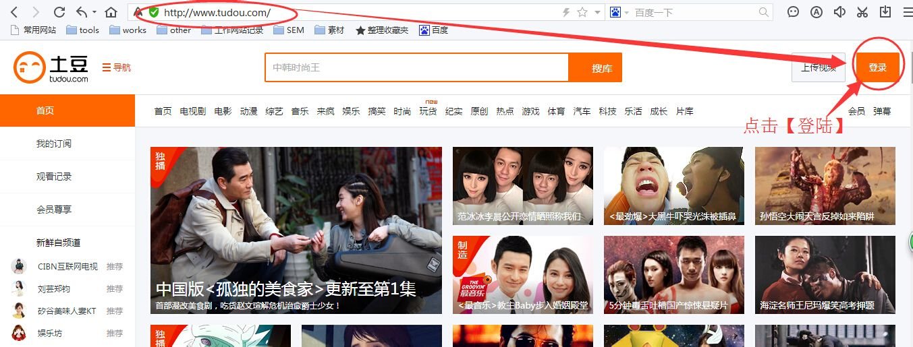
Task: Click the 上传视频 upload button
Action: 818,67
